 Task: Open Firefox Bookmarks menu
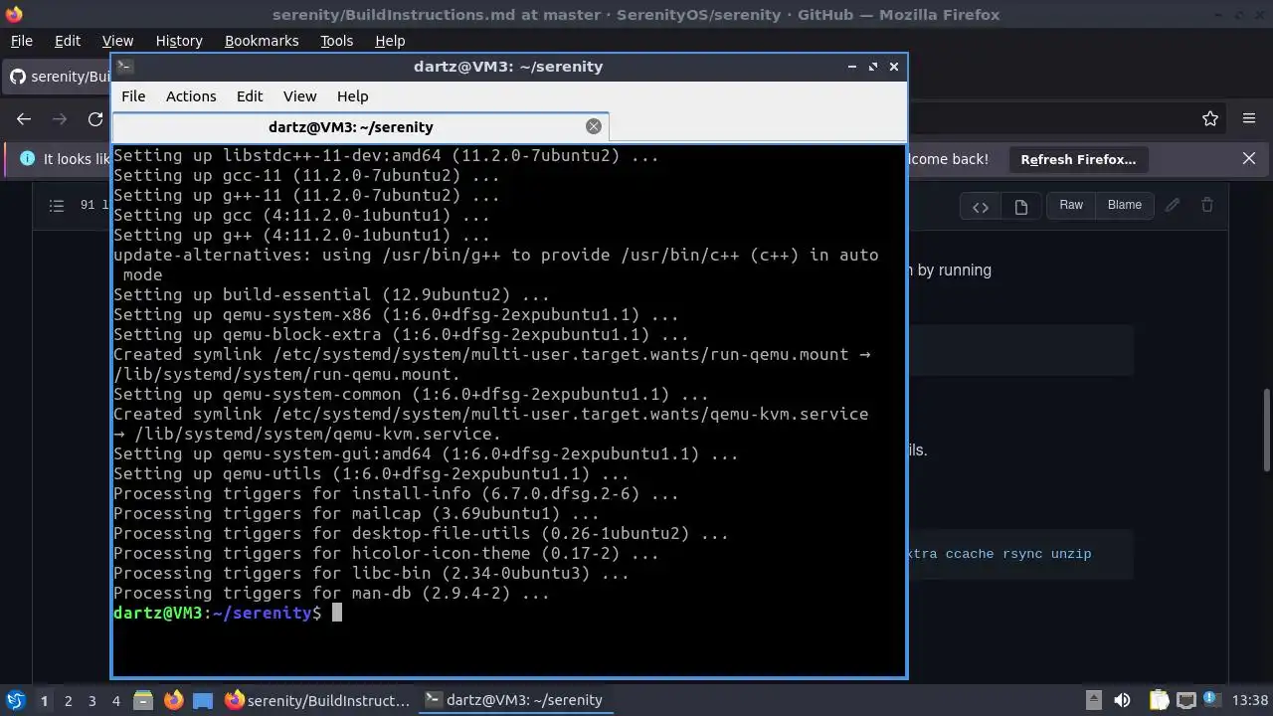(x=262, y=41)
